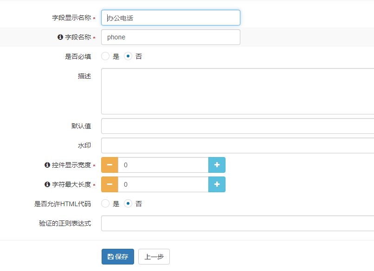Click the 控件显示宽度 number input

(x=163, y=165)
